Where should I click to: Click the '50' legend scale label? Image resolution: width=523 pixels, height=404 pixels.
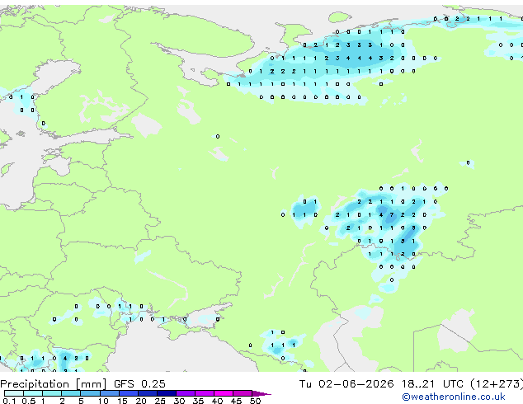pos(256,401)
